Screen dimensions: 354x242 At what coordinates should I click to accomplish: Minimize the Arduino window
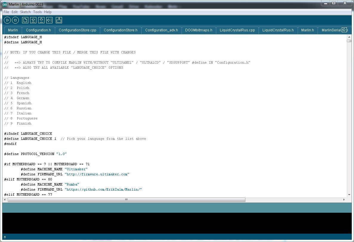point(326,3)
